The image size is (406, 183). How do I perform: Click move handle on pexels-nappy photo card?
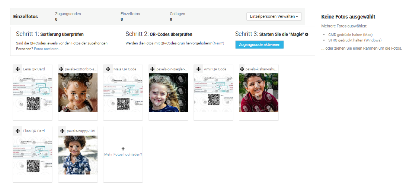tap(63, 131)
